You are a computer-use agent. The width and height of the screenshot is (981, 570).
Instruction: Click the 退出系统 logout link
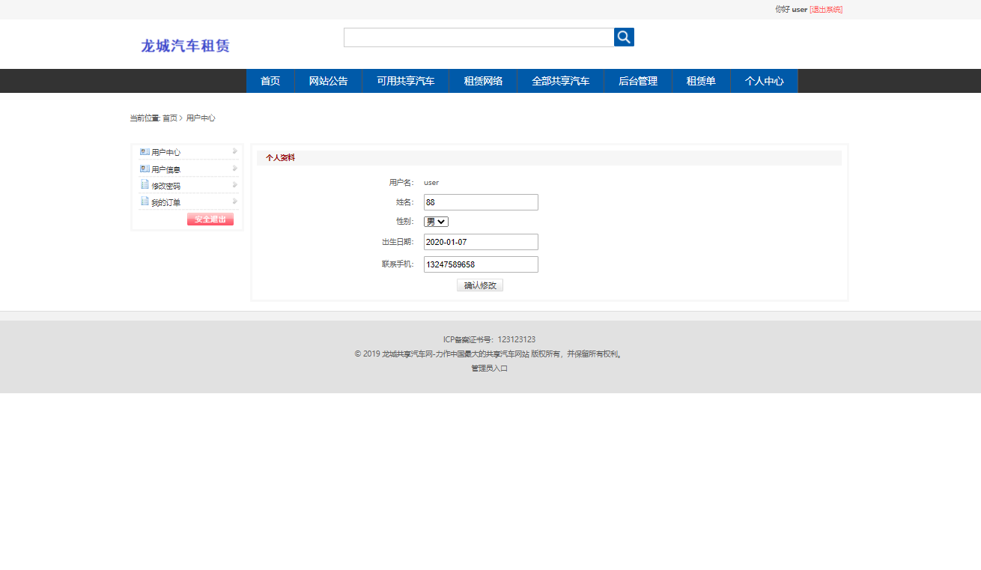[x=826, y=10]
